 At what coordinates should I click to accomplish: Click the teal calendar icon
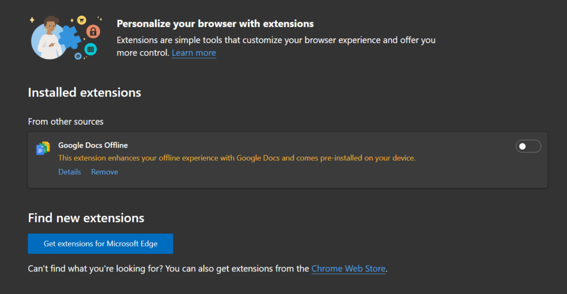pos(91,49)
